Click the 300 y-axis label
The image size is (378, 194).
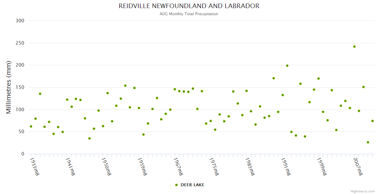tap(20, 21)
